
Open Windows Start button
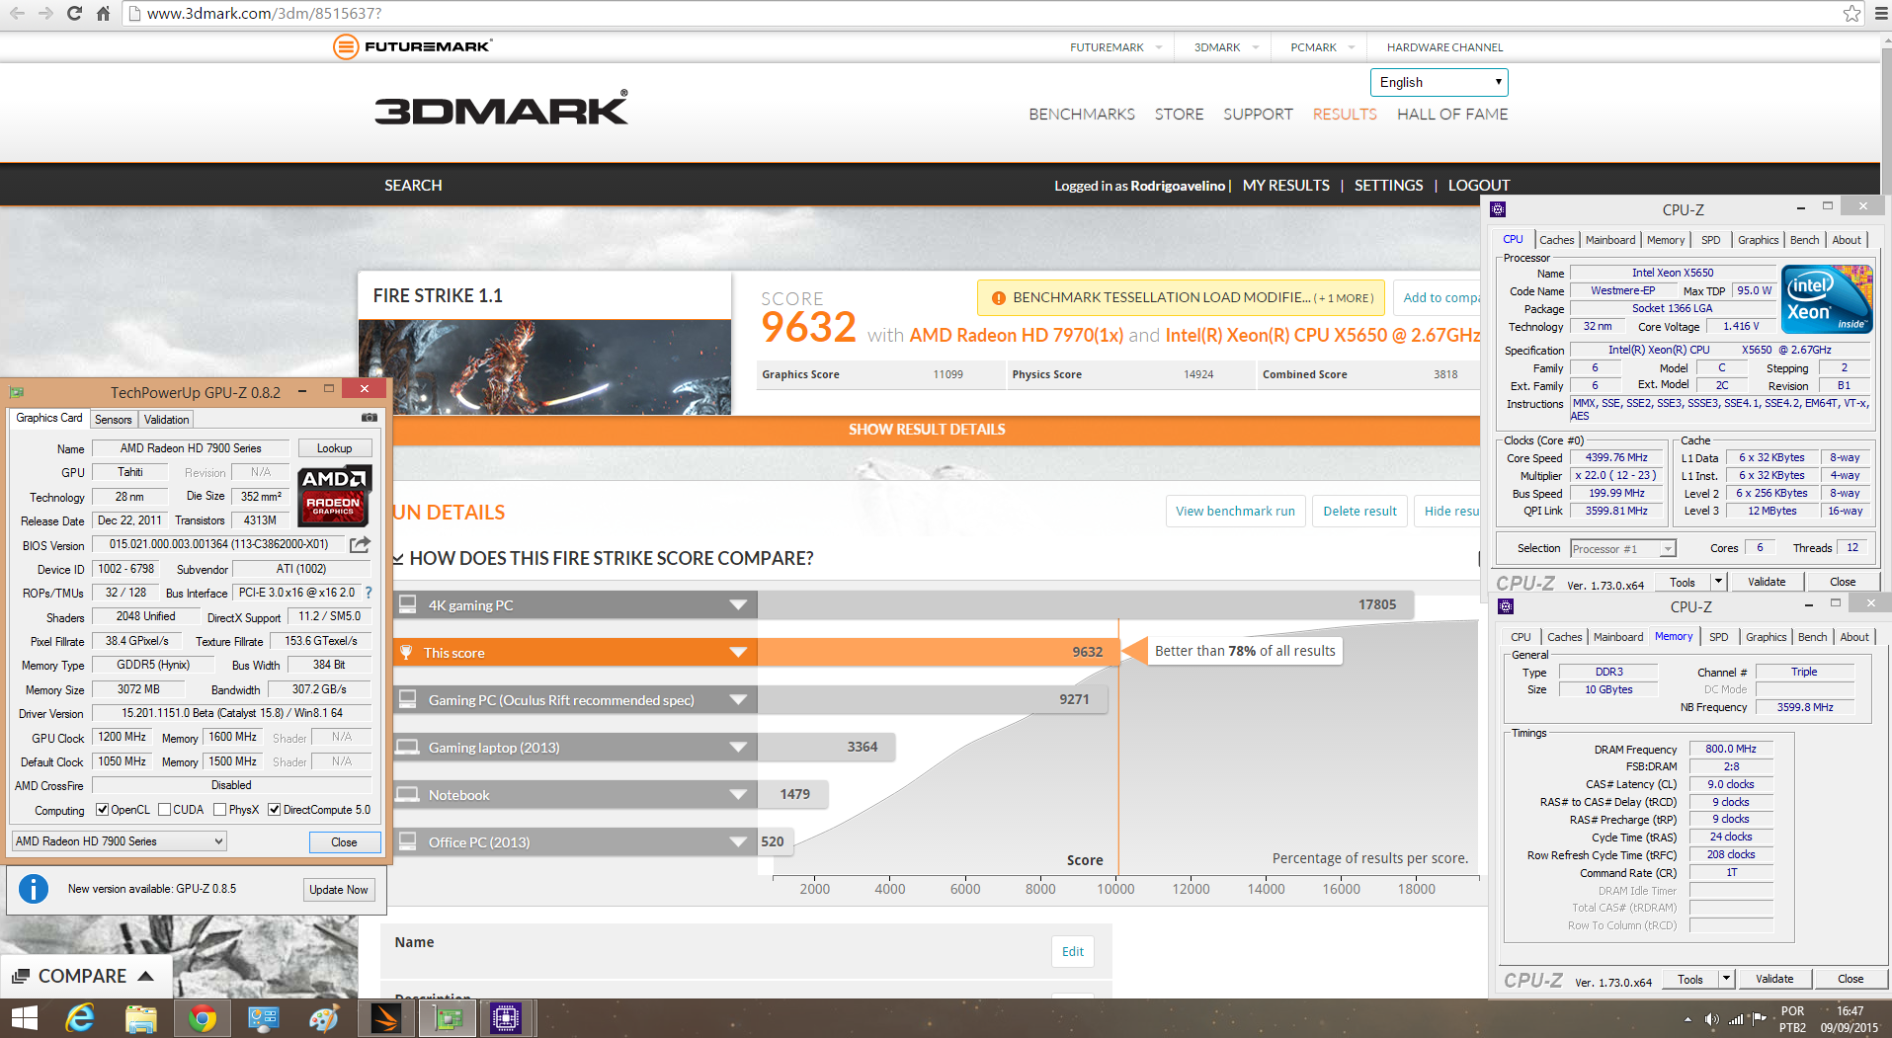coord(24,1018)
